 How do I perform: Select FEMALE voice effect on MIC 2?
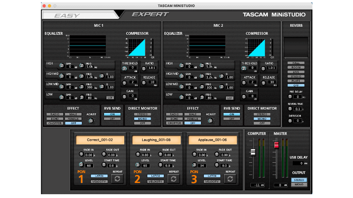(x=193, y=119)
